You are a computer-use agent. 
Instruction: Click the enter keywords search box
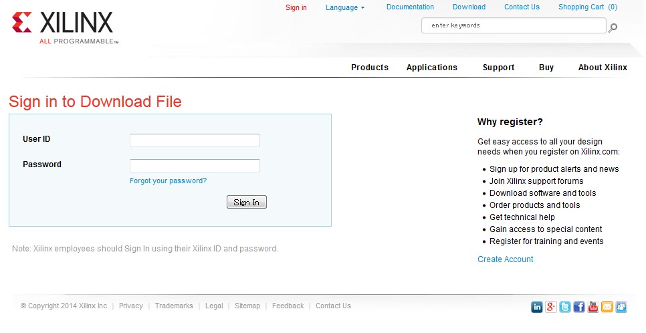coord(513,25)
